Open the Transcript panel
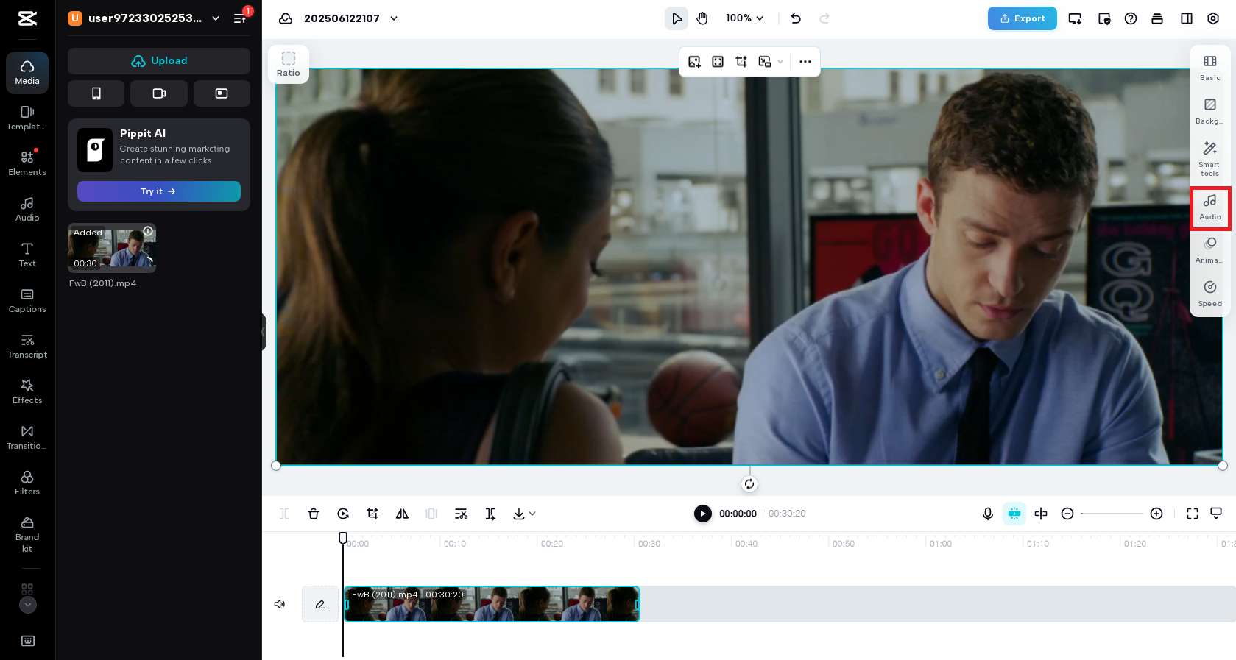 coord(27,346)
